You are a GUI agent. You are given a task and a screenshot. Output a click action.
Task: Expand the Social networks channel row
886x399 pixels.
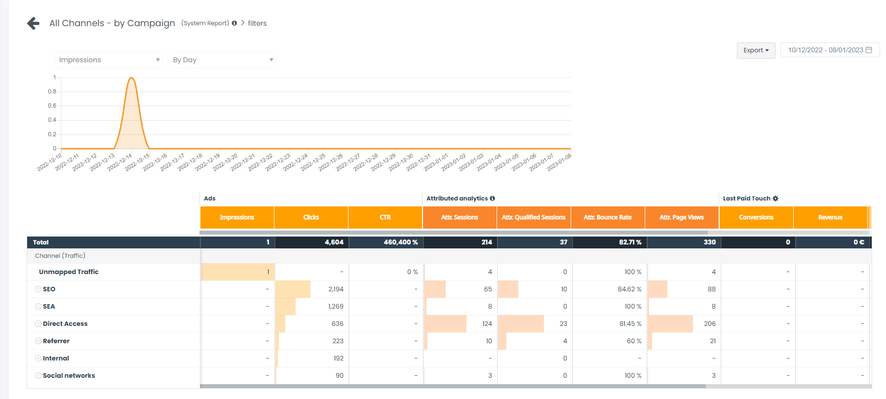click(38, 376)
